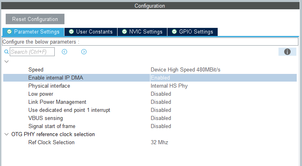302x166 pixels.
Task: Toggle Low power Disabled value
Action: point(161,94)
